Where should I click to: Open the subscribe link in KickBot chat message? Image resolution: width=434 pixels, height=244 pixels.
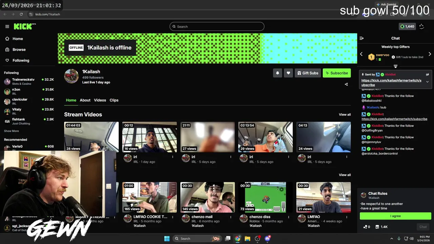(x=394, y=119)
